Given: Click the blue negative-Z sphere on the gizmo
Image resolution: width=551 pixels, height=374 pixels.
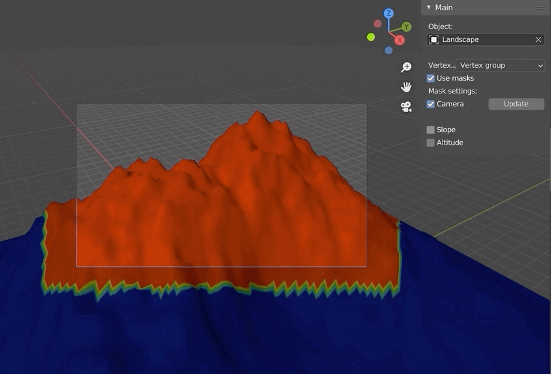Looking at the screenshot, I should [389, 50].
